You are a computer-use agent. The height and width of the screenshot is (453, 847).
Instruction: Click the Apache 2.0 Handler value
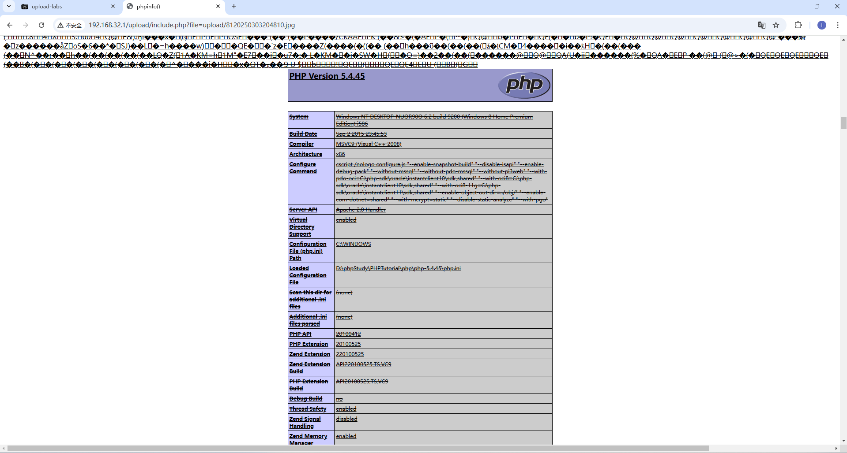[x=361, y=210]
